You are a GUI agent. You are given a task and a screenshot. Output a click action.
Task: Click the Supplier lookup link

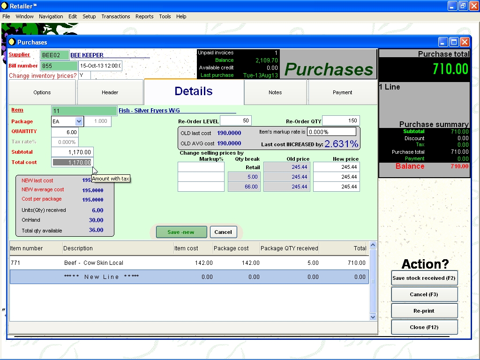click(19, 55)
